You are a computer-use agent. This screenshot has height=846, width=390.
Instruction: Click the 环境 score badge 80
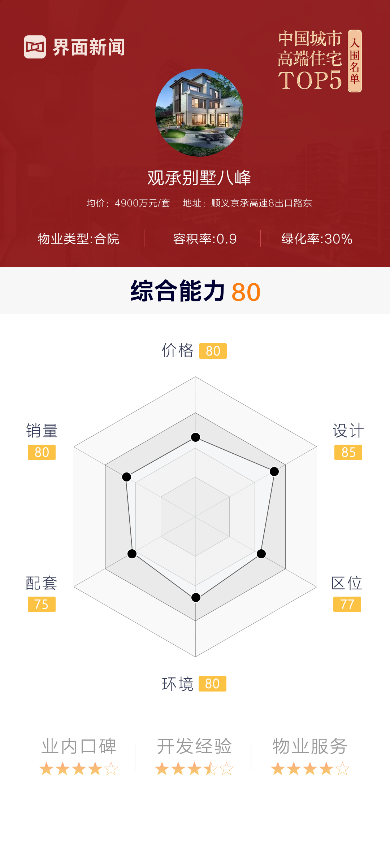(212, 684)
